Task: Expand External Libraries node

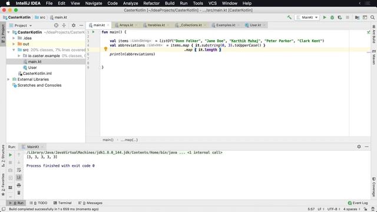Action: click(x=8, y=79)
